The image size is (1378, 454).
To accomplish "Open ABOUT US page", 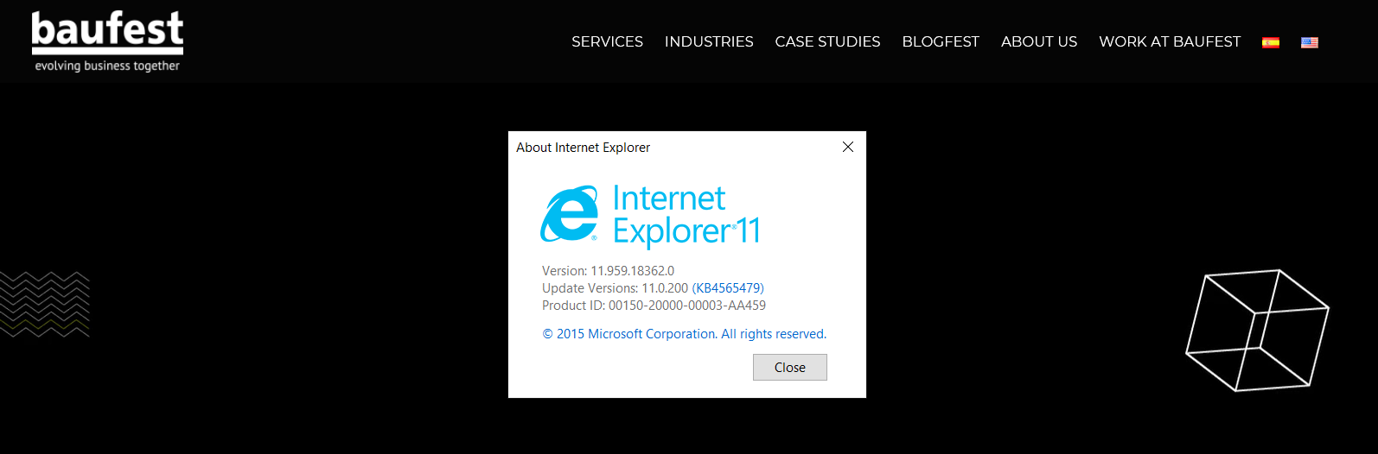I will 1039,41.
